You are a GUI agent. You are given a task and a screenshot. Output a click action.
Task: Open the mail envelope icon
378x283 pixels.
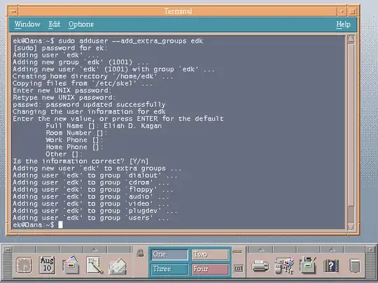point(118,266)
